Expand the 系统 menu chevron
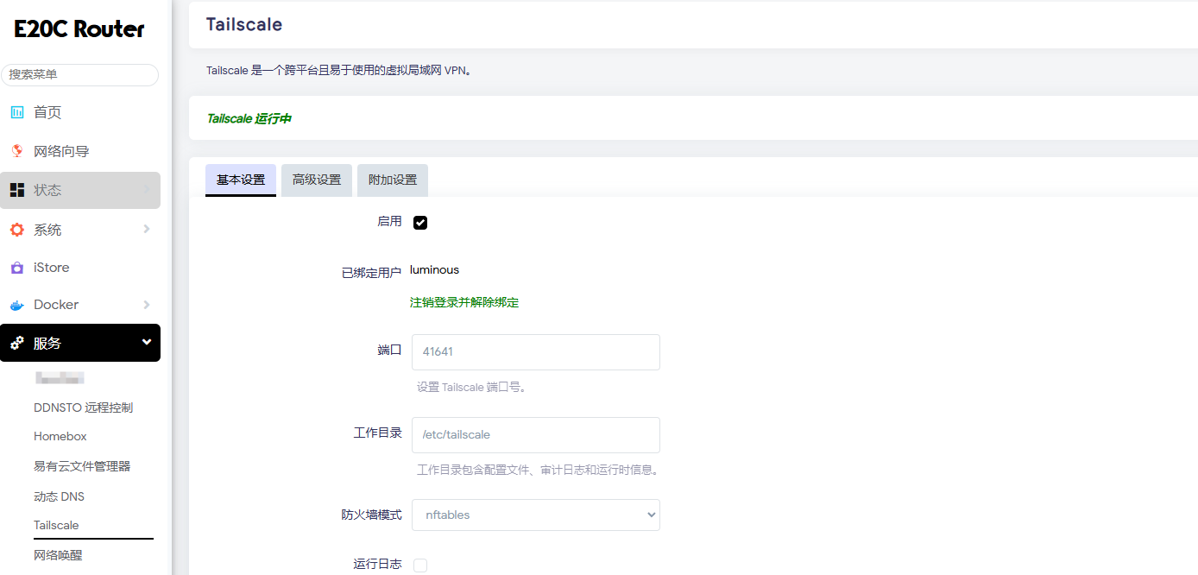The image size is (1198, 575). pyautogui.click(x=147, y=230)
